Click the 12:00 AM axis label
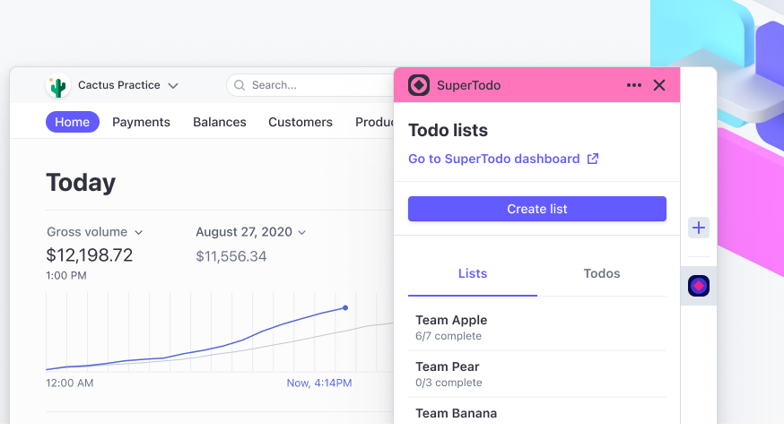Screen dimensions: 784x448 point(69,383)
